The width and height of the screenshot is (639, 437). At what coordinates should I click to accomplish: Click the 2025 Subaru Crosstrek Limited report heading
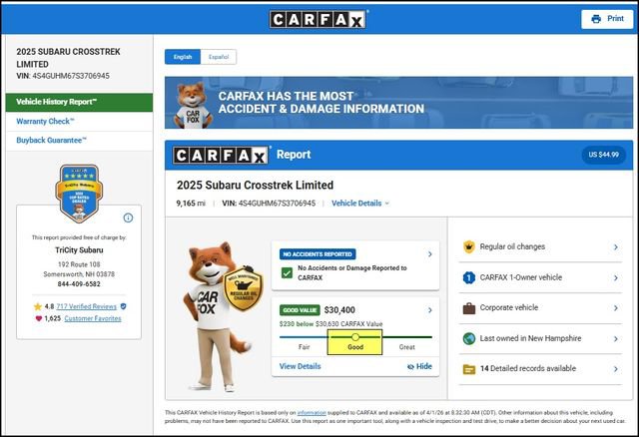tap(256, 186)
